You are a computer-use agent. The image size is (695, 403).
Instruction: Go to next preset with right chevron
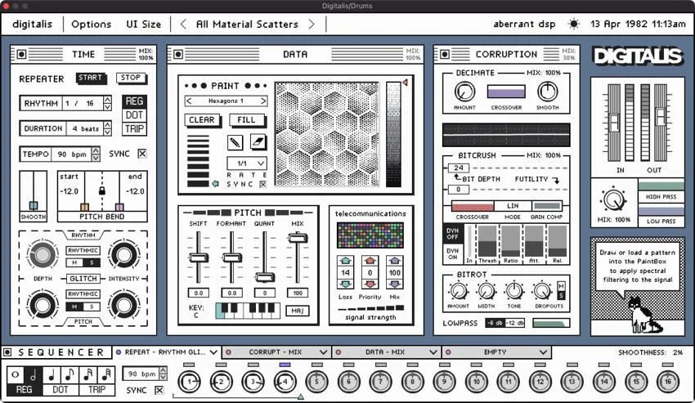pyautogui.click(x=312, y=24)
